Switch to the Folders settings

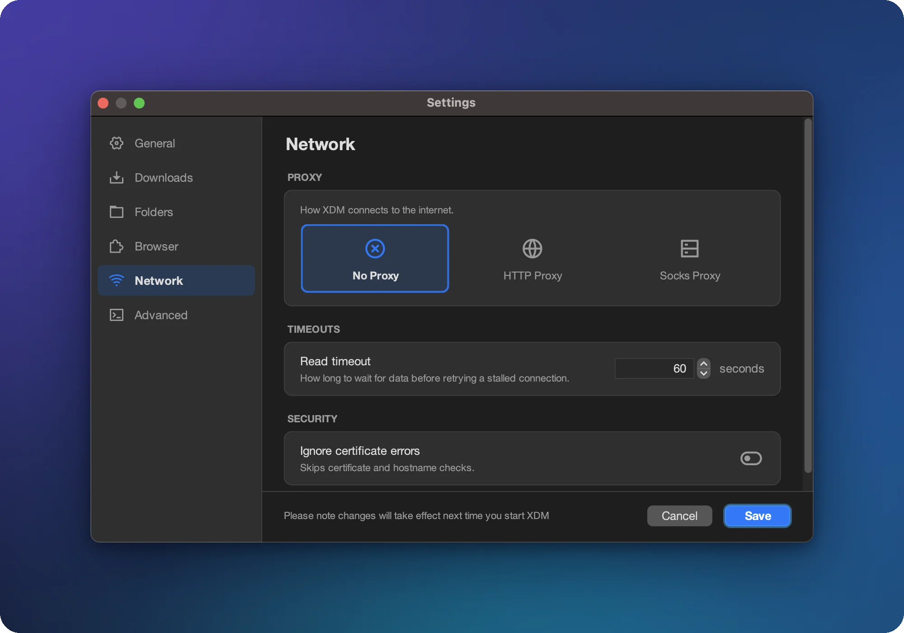pyautogui.click(x=176, y=212)
